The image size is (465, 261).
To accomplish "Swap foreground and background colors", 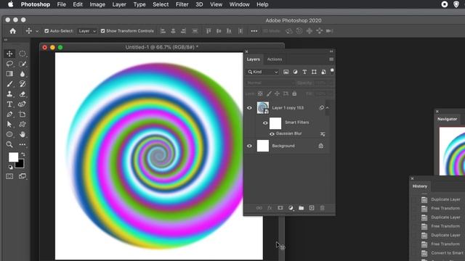I will coord(23,154).
